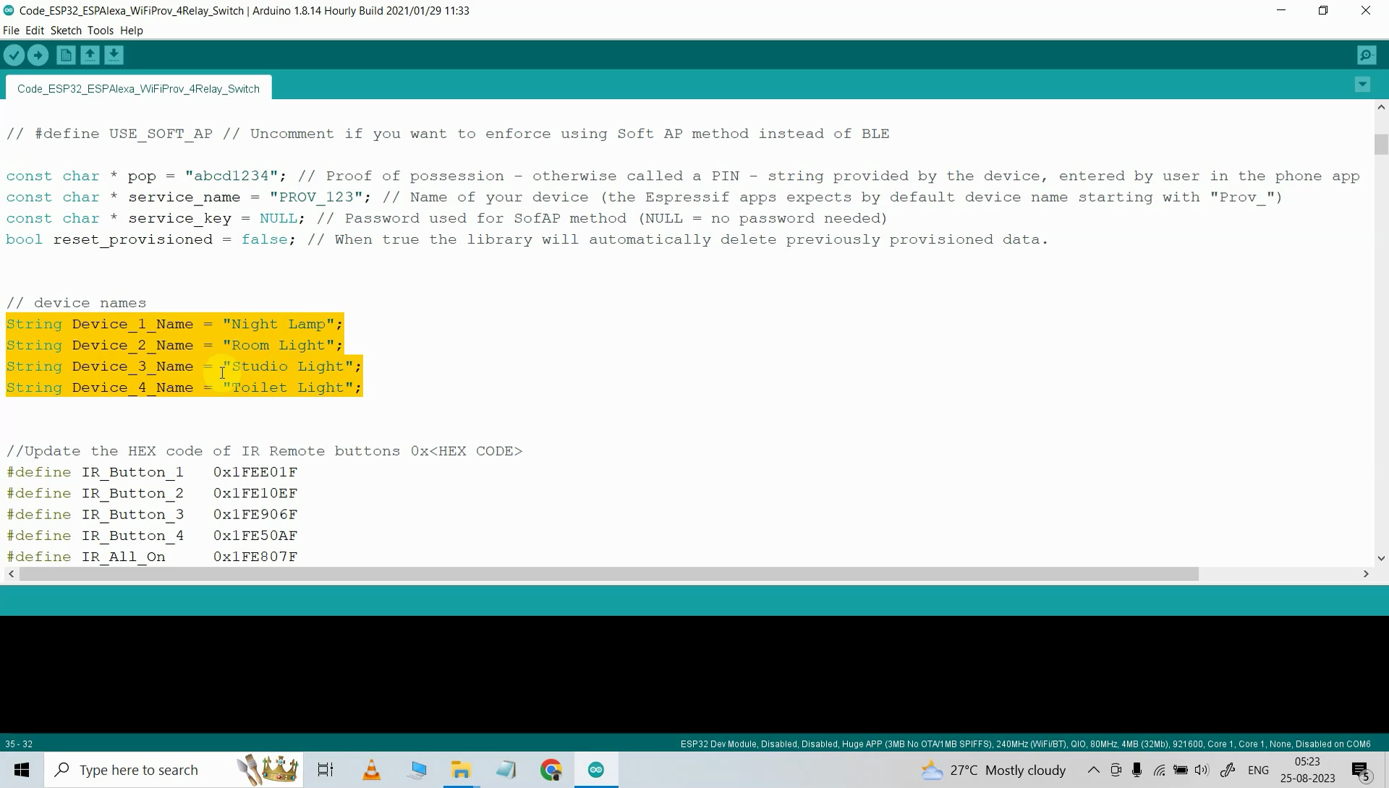1389x788 pixels.
Task: Open the Serial Monitor magnifier icon
Action: pyautogui.click(x=1366, y=55)
